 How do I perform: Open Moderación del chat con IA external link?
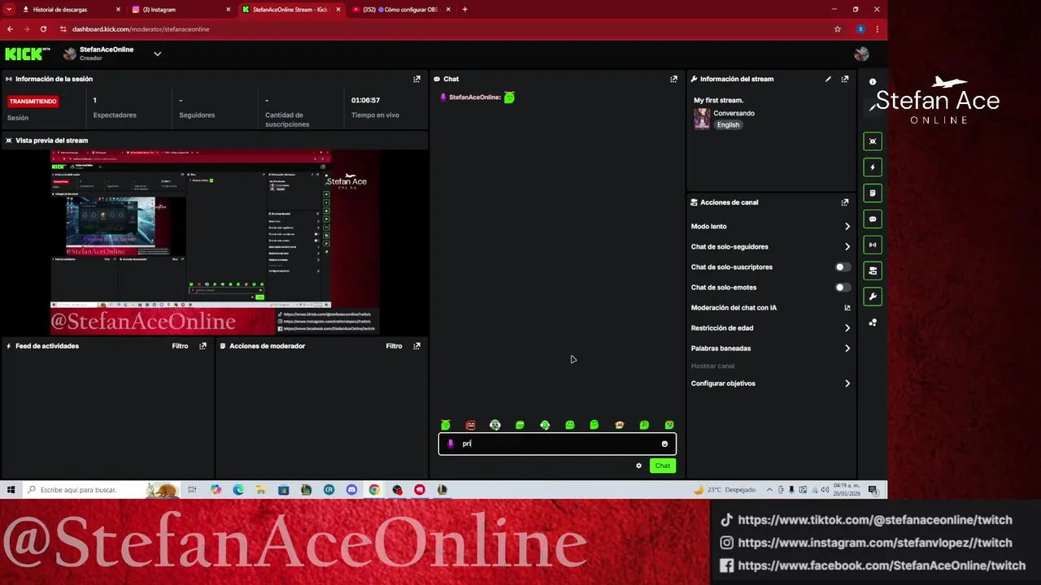847,308
